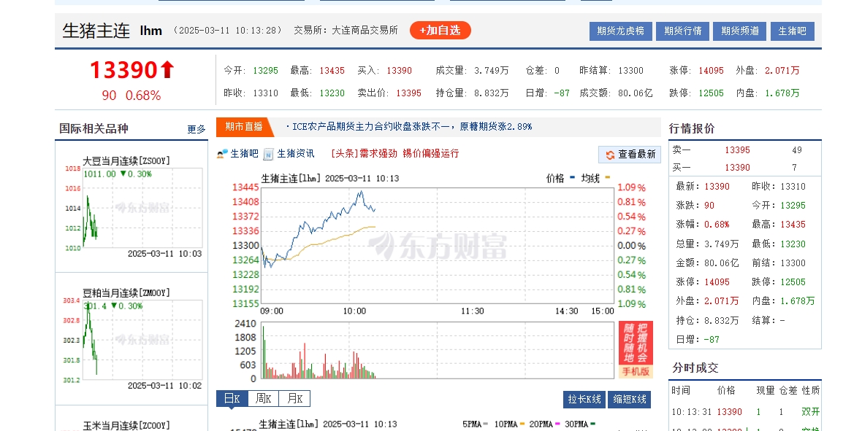Click 成交量: 3.749万 in header stats
Image resolution: width=862 pixels, height=431 pixels.
(472, 70)
